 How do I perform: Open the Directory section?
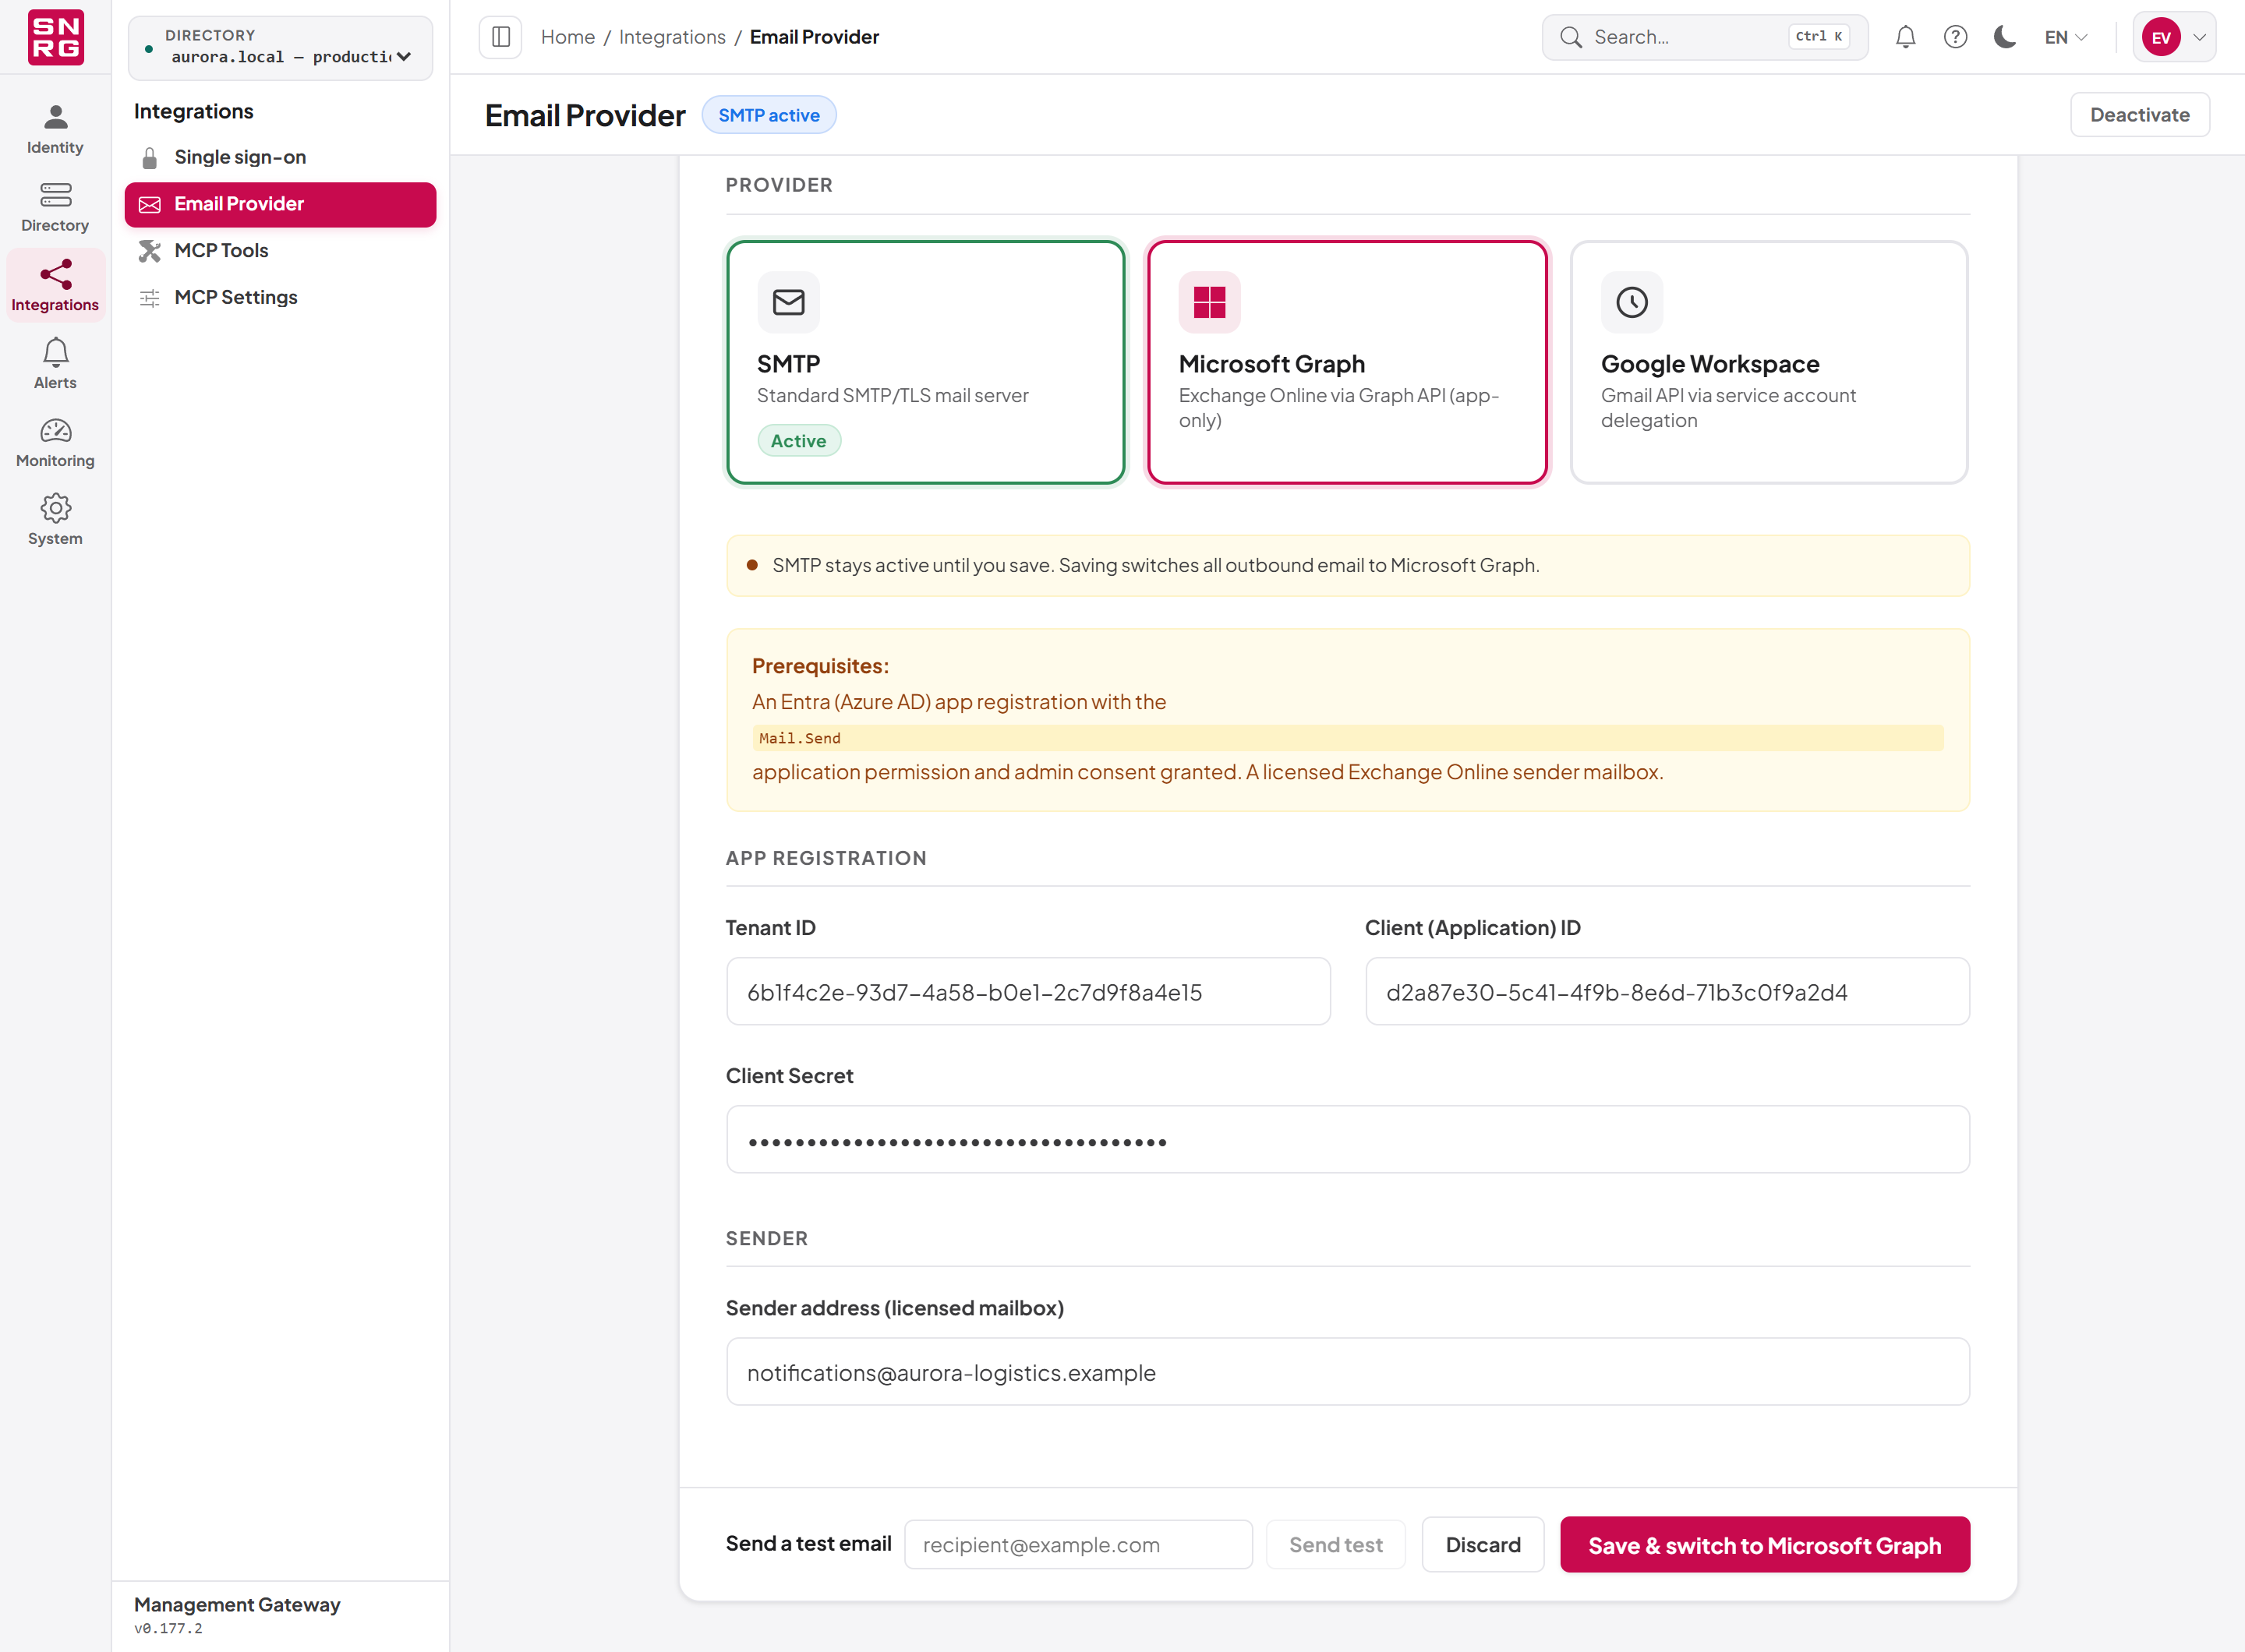pos(55,208)
